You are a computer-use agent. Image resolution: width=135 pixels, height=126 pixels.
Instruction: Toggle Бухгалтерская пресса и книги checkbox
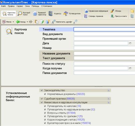coord(45,123)
